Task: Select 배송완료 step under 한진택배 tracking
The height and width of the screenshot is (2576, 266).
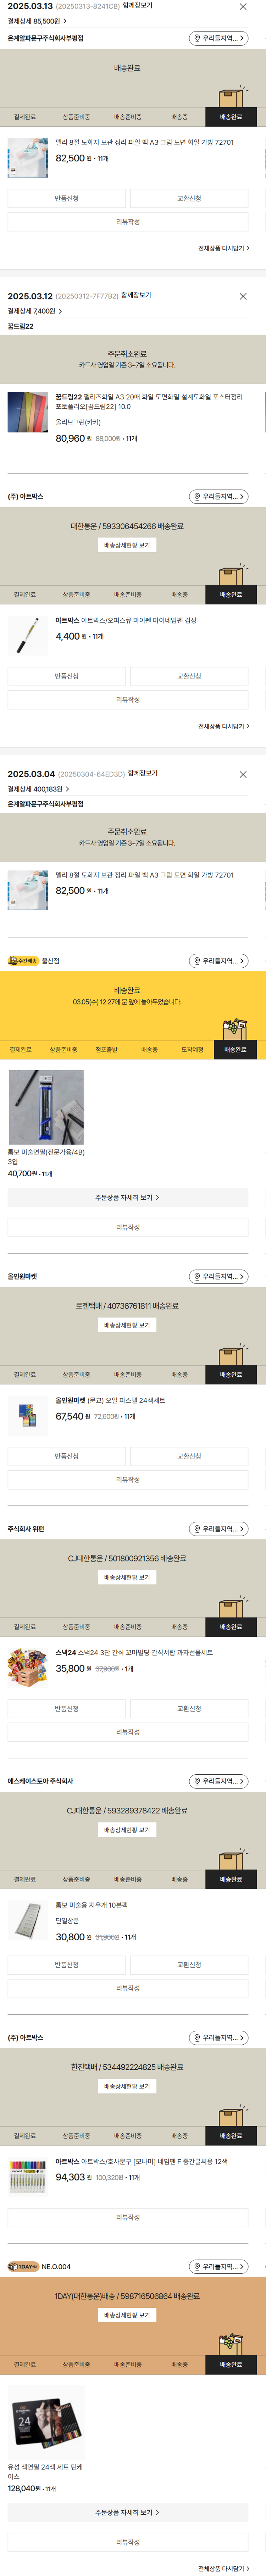Action: (x=231, y=2136)
